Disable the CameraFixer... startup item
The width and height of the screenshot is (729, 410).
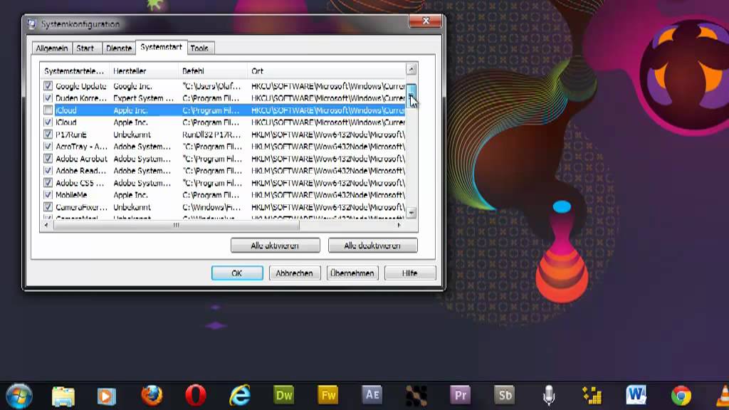(x=48, y=207)
